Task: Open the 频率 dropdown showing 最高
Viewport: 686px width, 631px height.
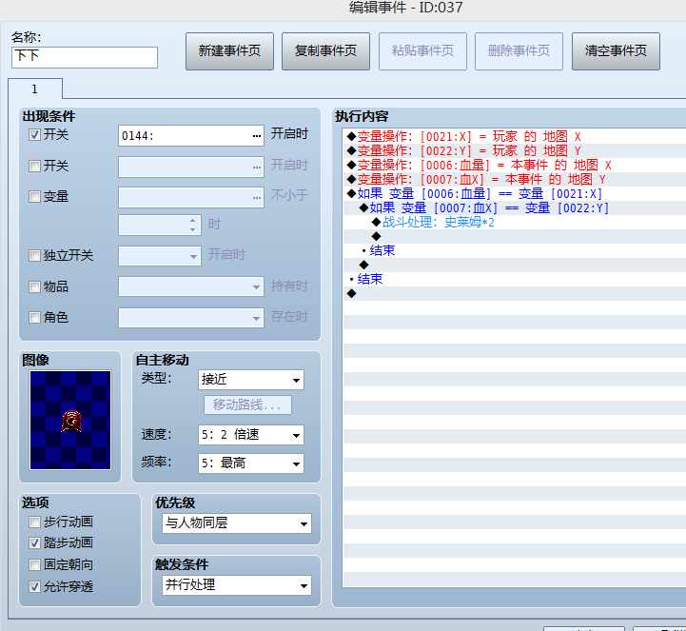Action: click(x=251, y=463)
